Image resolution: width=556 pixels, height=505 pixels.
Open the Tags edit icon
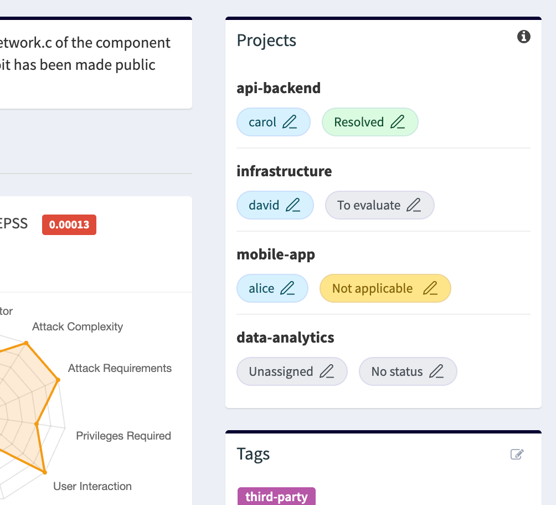517,454
